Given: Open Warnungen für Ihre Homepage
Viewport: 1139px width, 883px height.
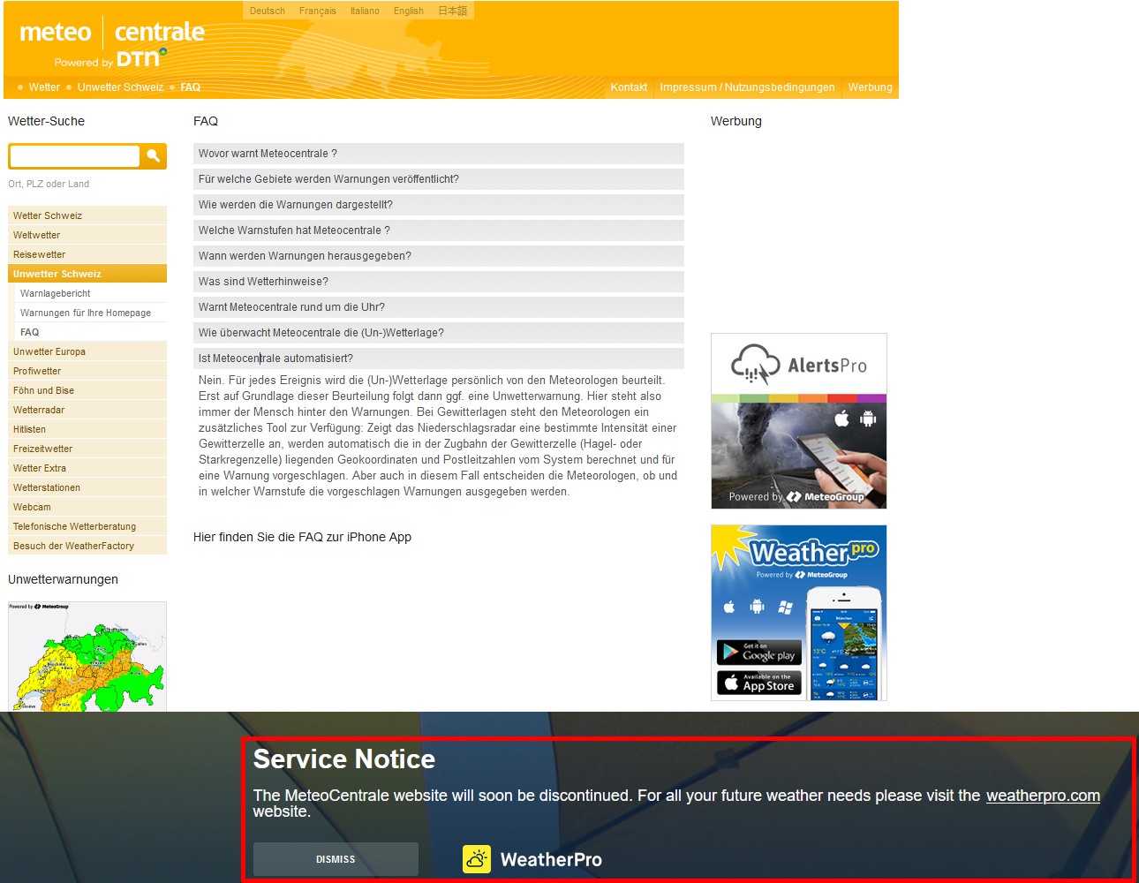Looking at the screenshot, I should coord(92,313).
